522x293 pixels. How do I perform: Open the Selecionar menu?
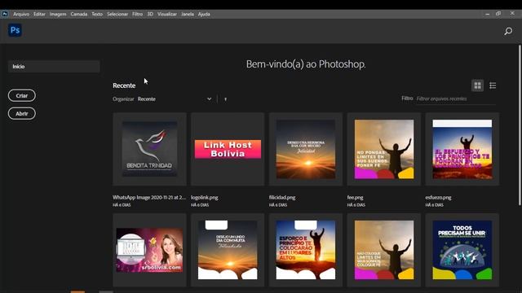(x=117, y=14)
